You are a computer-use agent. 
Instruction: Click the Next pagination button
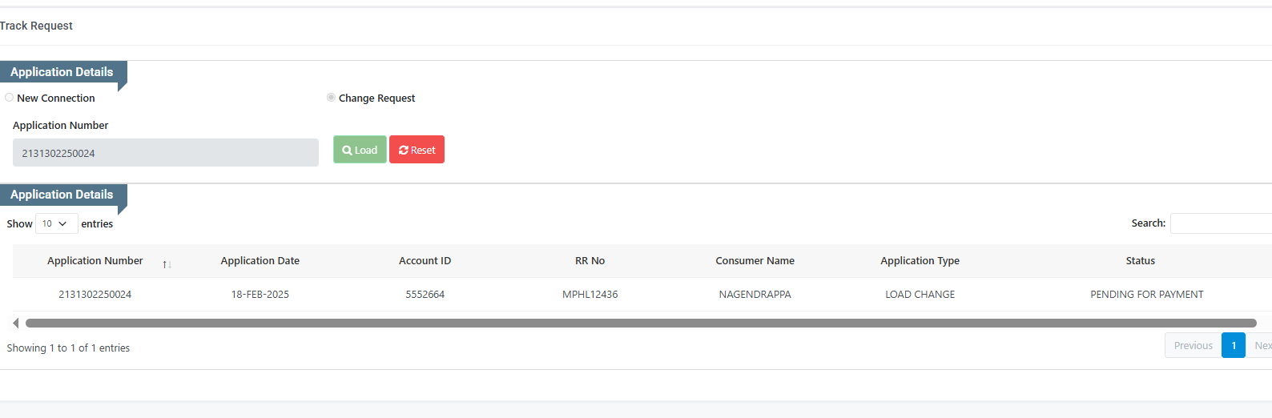point(1262,346)
